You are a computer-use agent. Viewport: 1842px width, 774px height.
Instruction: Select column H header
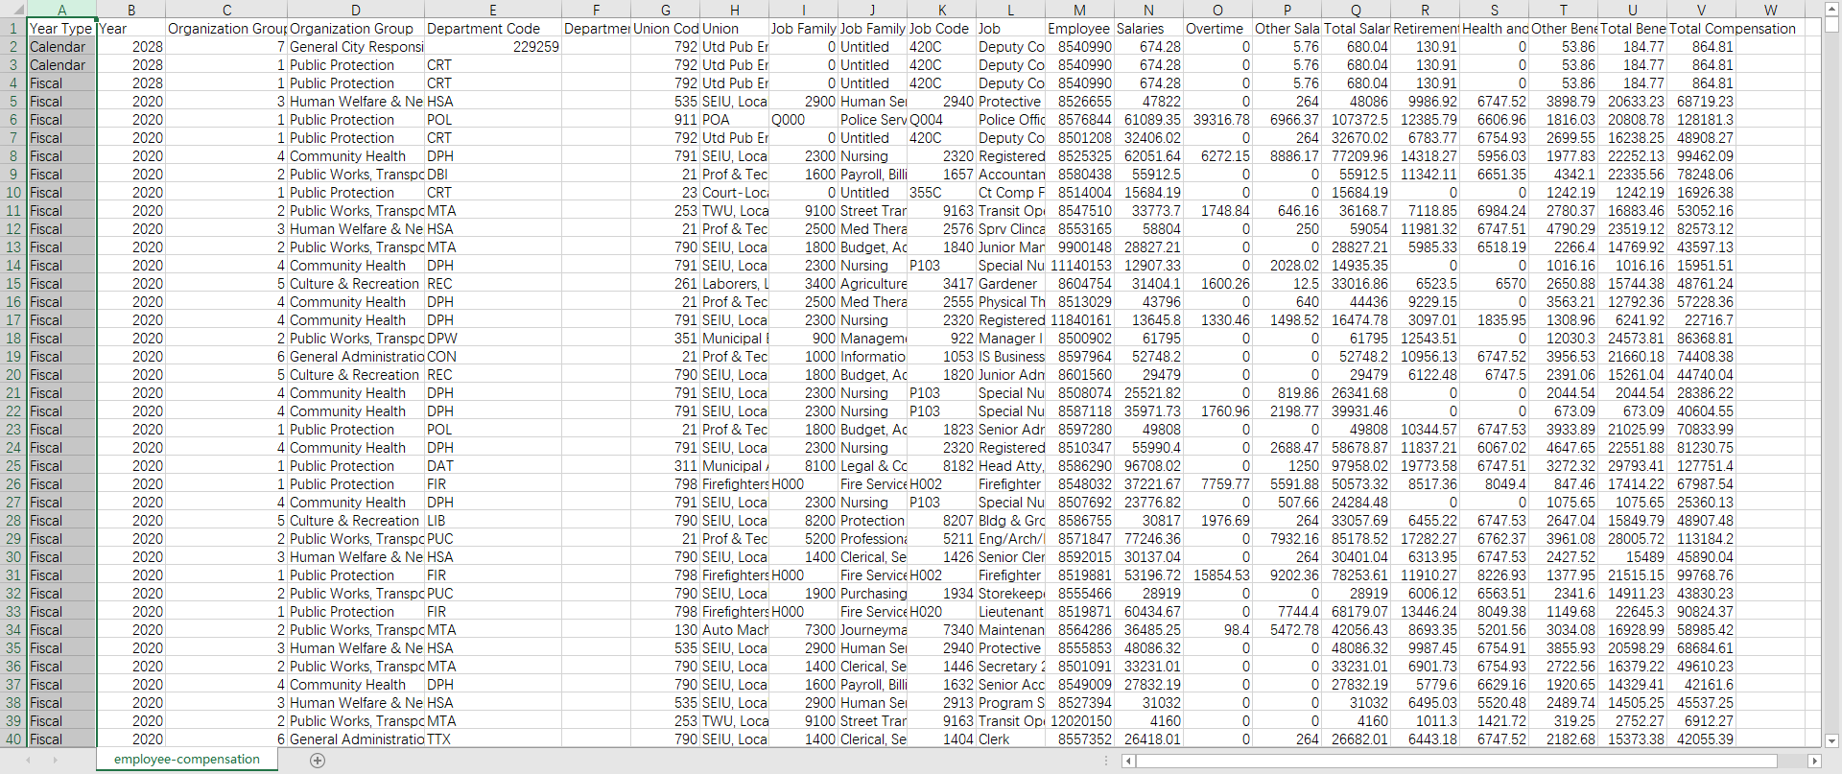click(734, 10)
